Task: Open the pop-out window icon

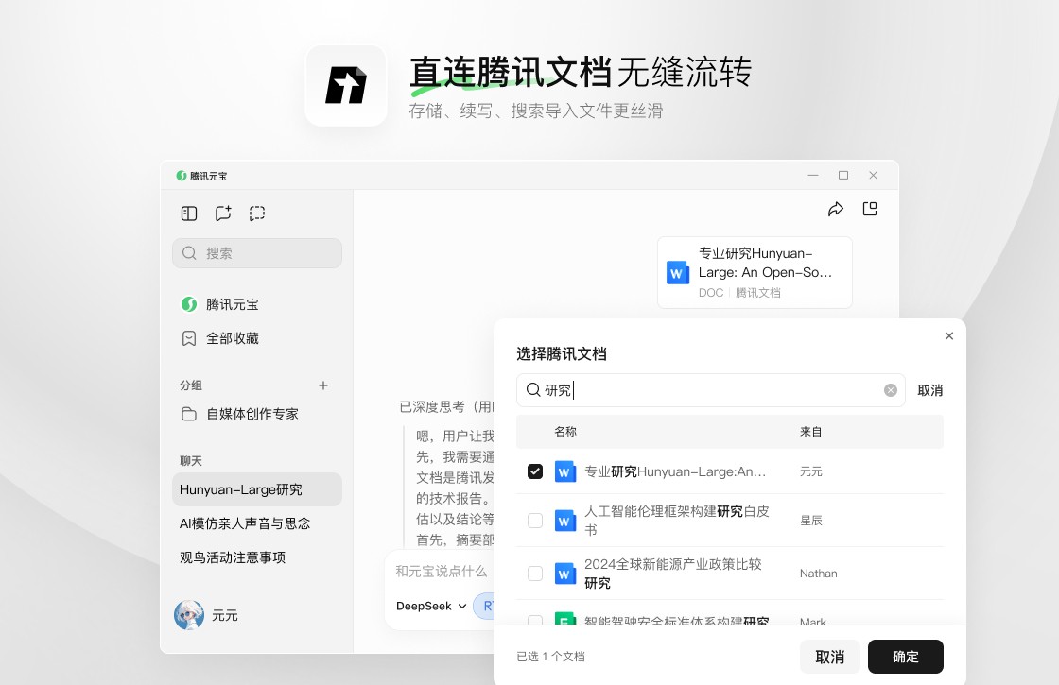Action: 870,210
